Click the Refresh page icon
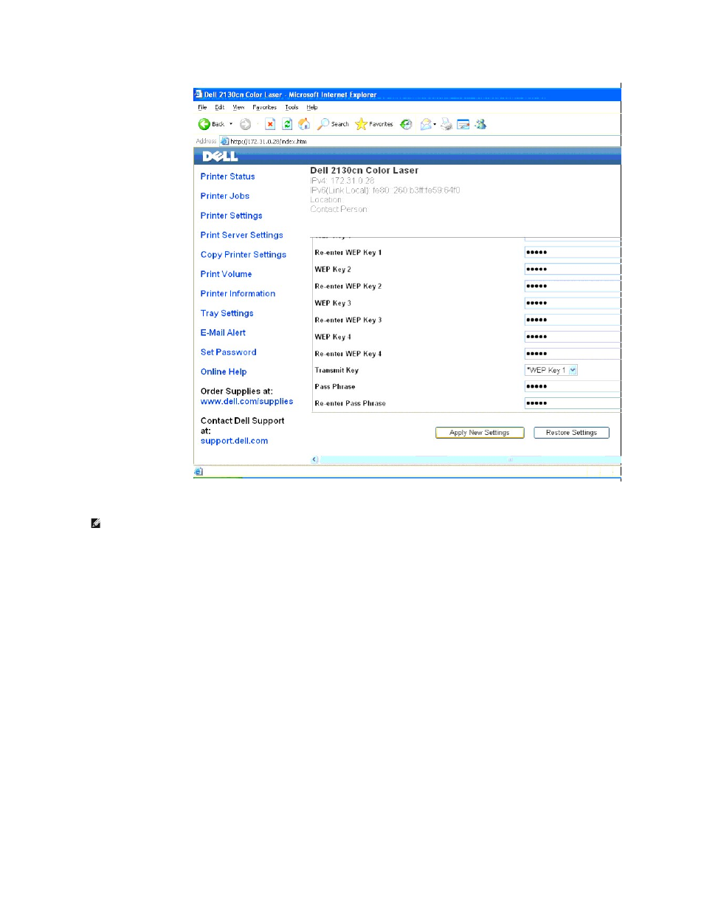 pyautogui.click(x=287, y=124)
